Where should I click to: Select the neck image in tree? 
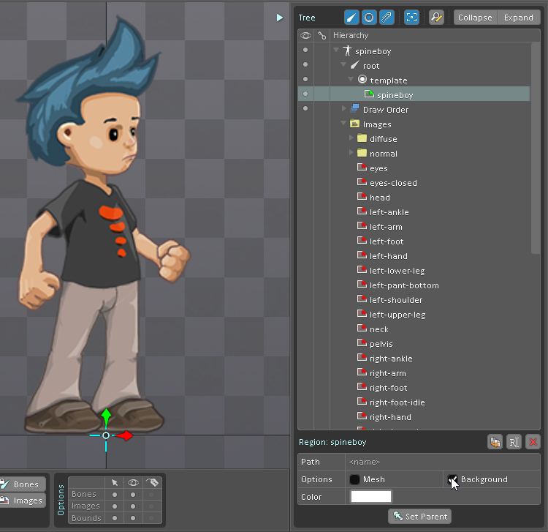378,329
